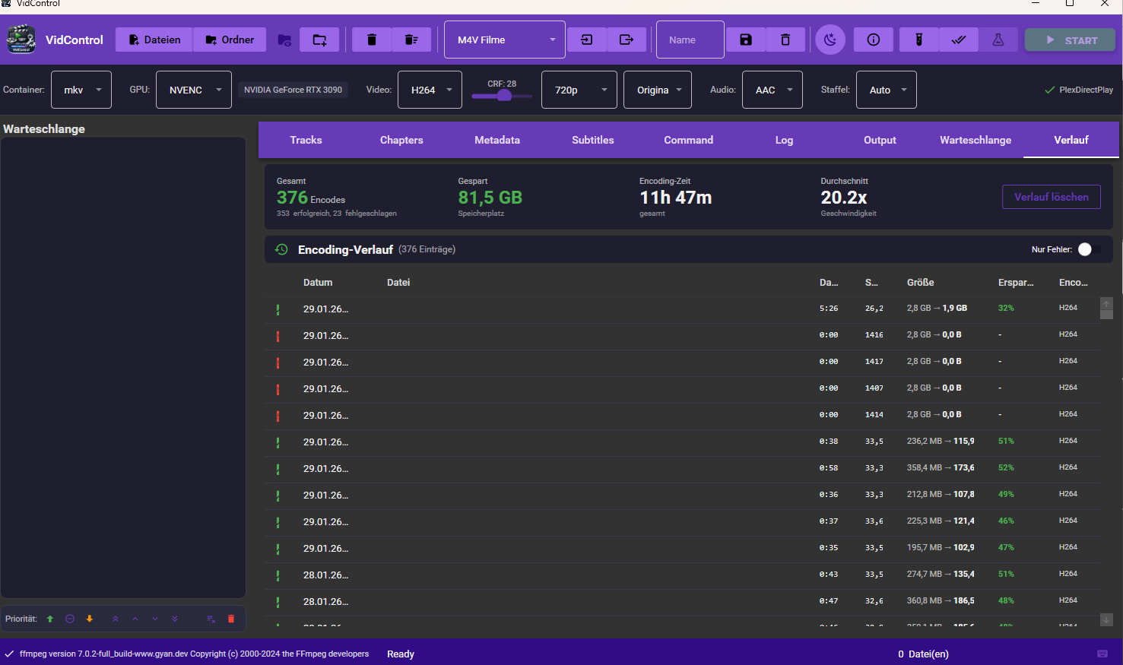
Task: Click the test tube icon
Action: tap(919, 40)
